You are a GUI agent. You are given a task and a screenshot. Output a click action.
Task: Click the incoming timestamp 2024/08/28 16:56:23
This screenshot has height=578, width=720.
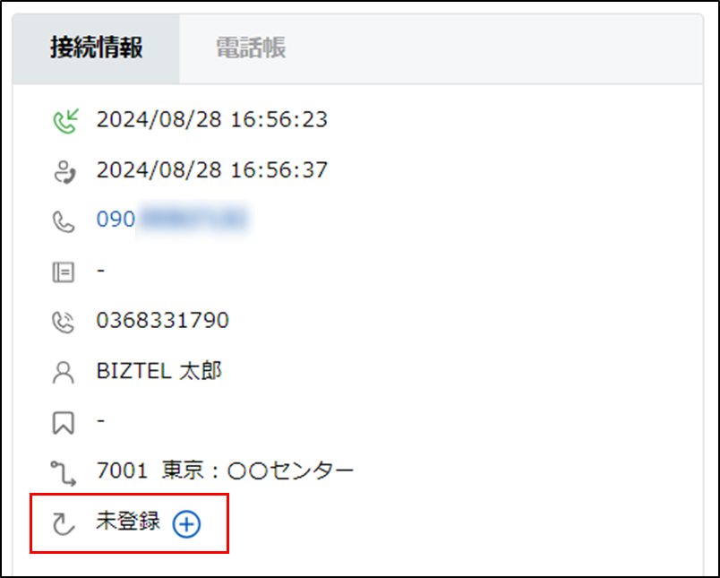pyautogui.click(x=211, y=119)
